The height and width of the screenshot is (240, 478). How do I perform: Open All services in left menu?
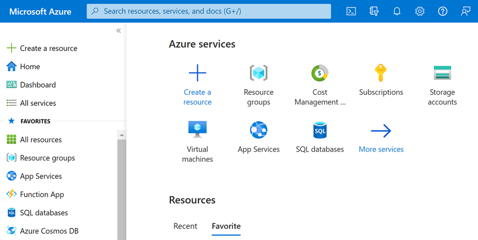[38, 103]
